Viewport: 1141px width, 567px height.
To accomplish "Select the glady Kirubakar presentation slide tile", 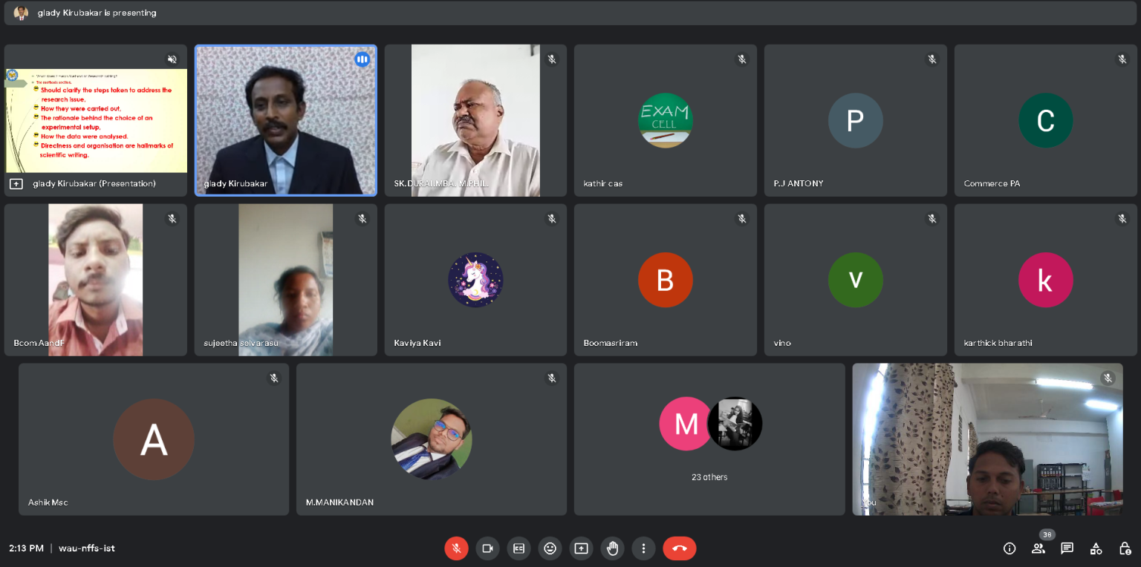I will coord(96,120).
